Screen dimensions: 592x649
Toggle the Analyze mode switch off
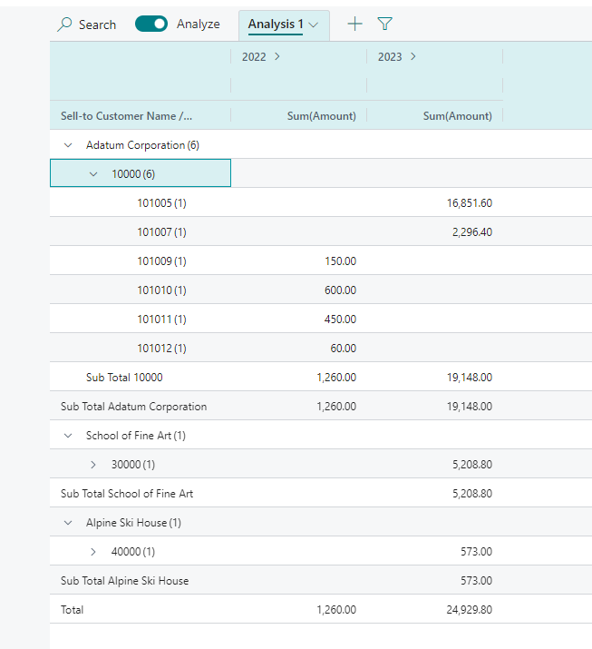coord(151,25)
